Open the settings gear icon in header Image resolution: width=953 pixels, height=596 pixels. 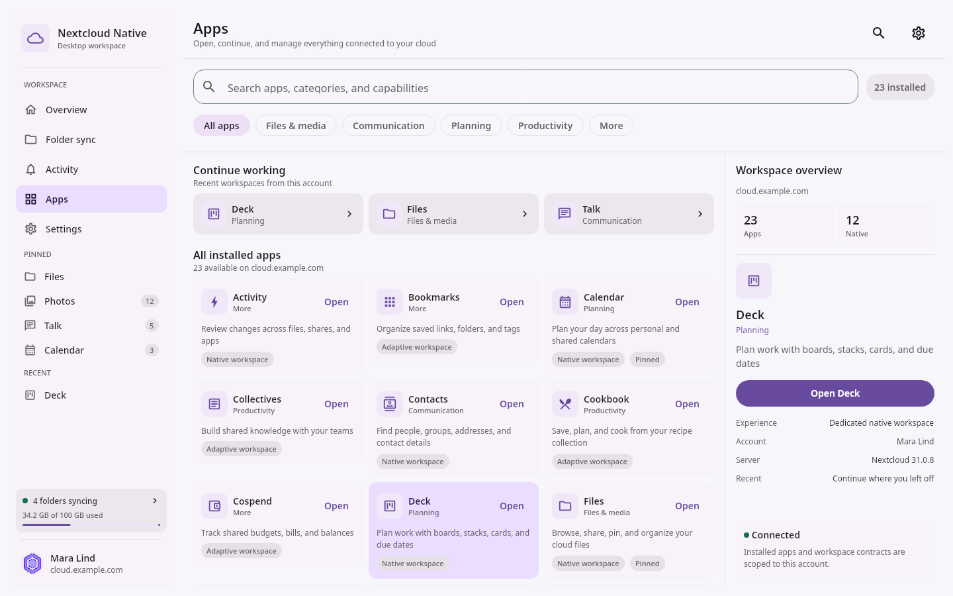click(x=918, y=33)
